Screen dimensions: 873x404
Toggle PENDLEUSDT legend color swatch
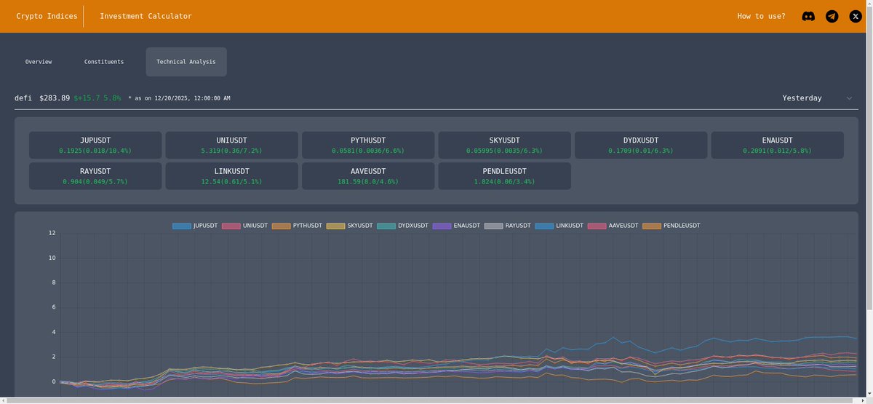[652, 226]
